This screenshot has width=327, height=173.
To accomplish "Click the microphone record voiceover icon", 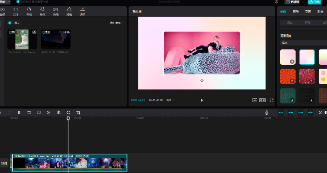I will (x=267, y=113).
